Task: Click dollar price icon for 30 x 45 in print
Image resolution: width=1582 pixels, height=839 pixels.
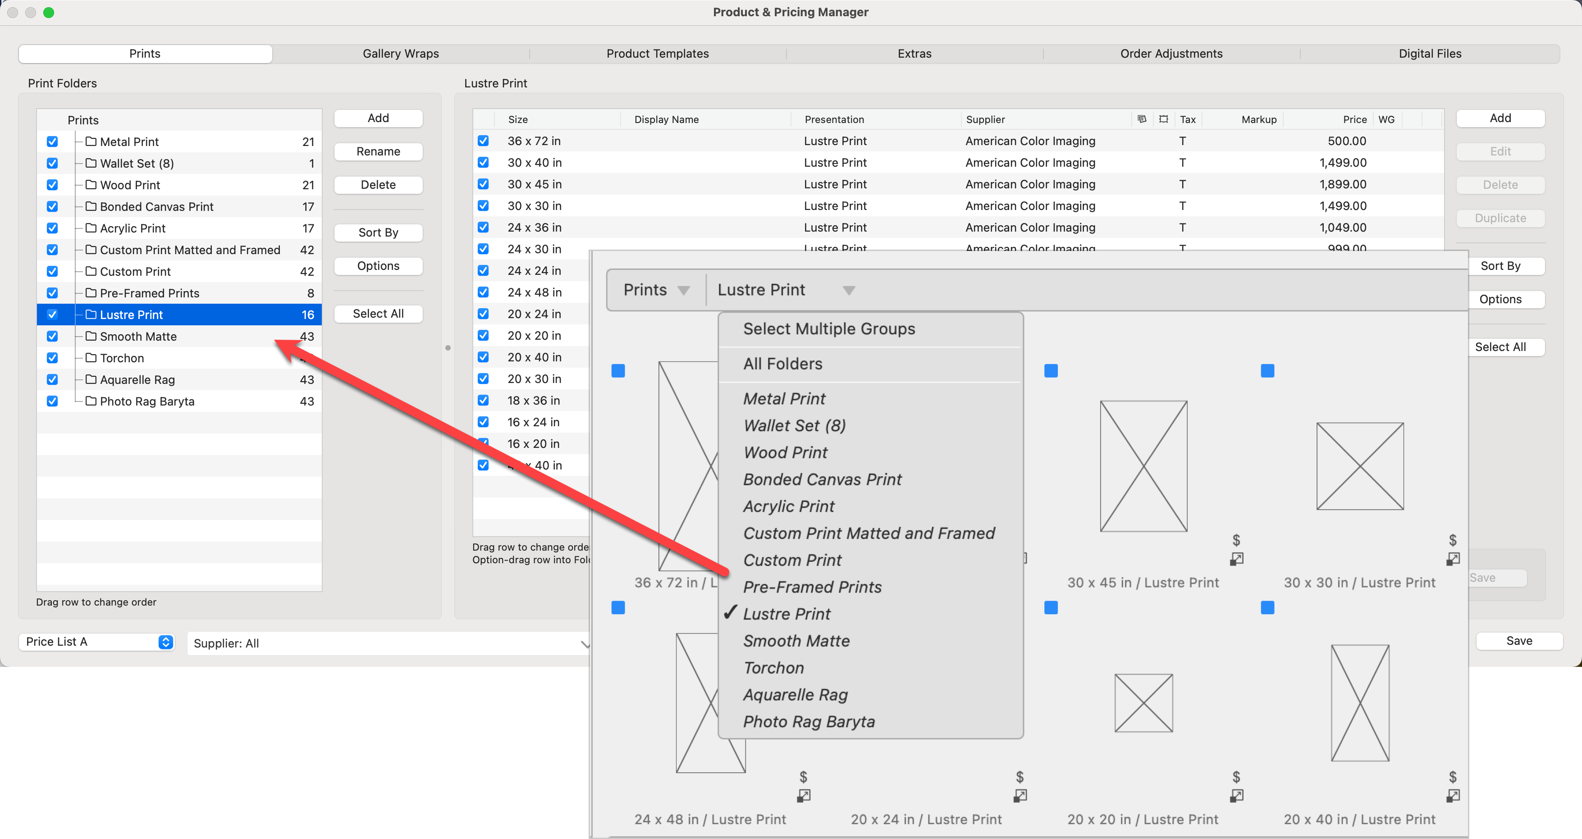Action: [1236, 540]
